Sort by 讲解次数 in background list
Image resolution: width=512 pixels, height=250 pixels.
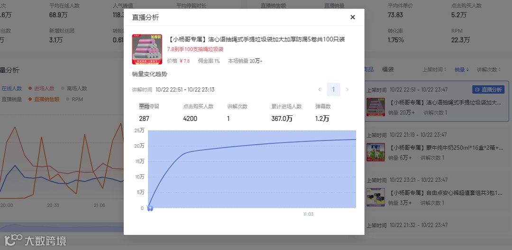[x=489, y=70]
